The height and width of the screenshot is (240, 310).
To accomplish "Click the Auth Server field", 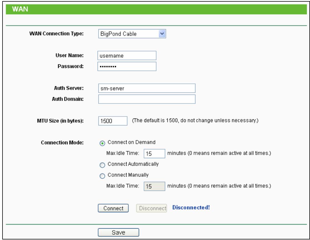I will pos(147,88).
